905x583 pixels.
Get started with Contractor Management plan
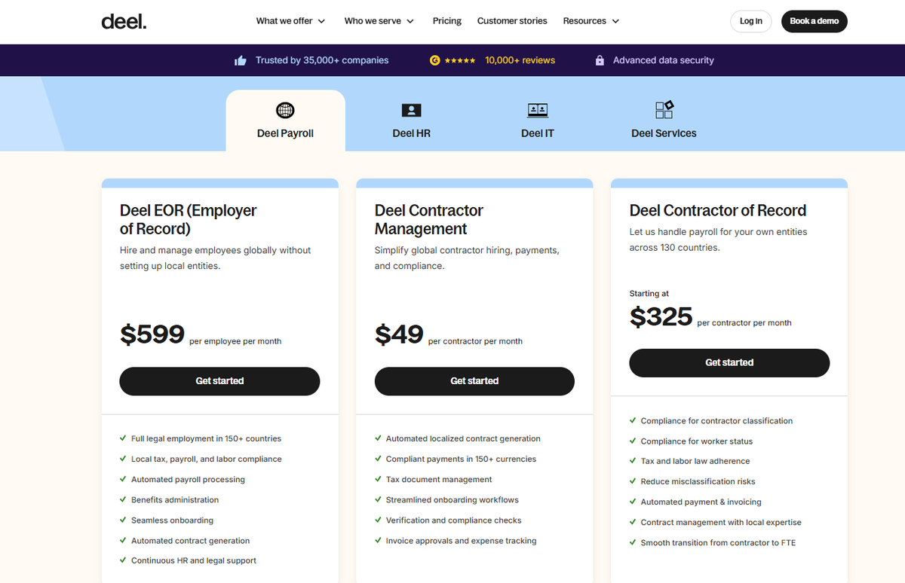tap(474, 381)
